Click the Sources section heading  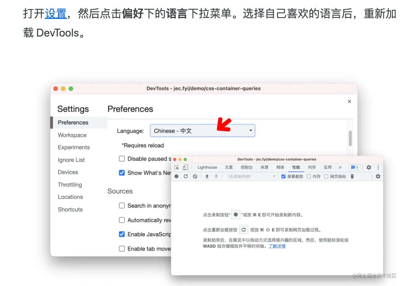[120, 191]
